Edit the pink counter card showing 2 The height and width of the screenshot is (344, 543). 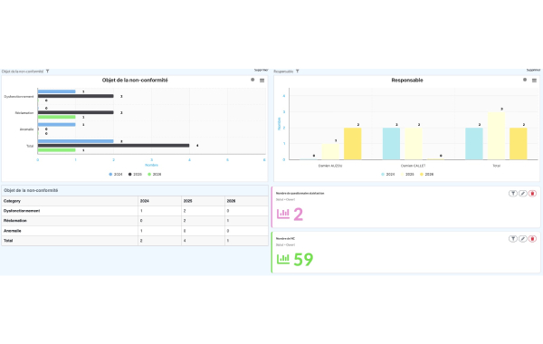click(522, 194)
